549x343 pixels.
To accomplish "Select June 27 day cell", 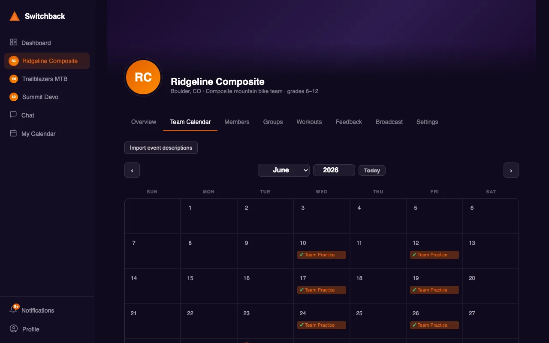I will coord(491,322).
